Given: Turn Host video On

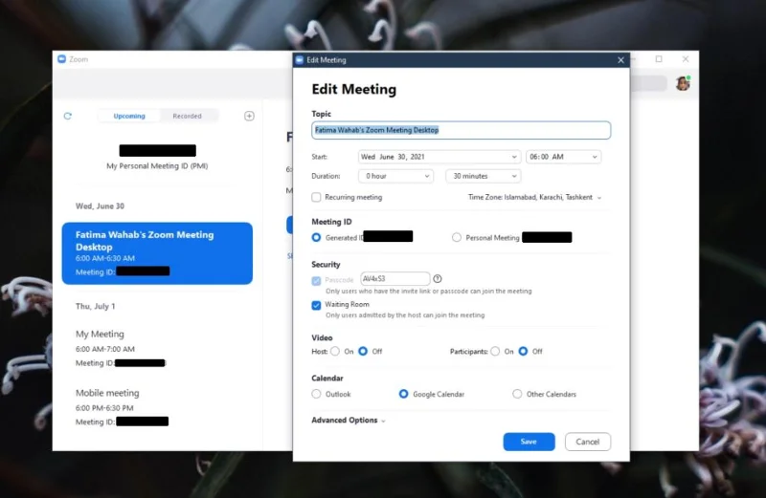Looking at the screenshot, I should click(335, 351).
